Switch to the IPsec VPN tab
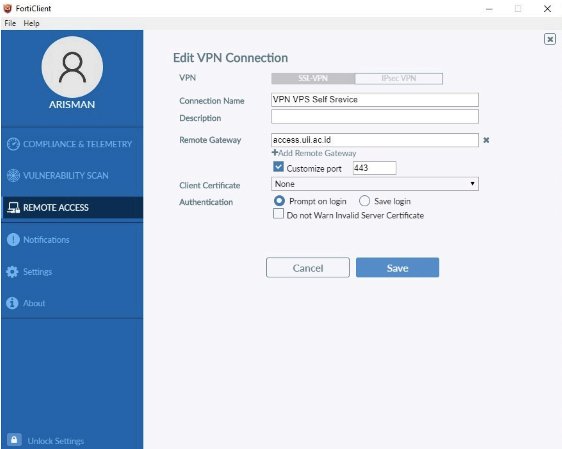Screen dimensions: 562x449 [399, 78]
